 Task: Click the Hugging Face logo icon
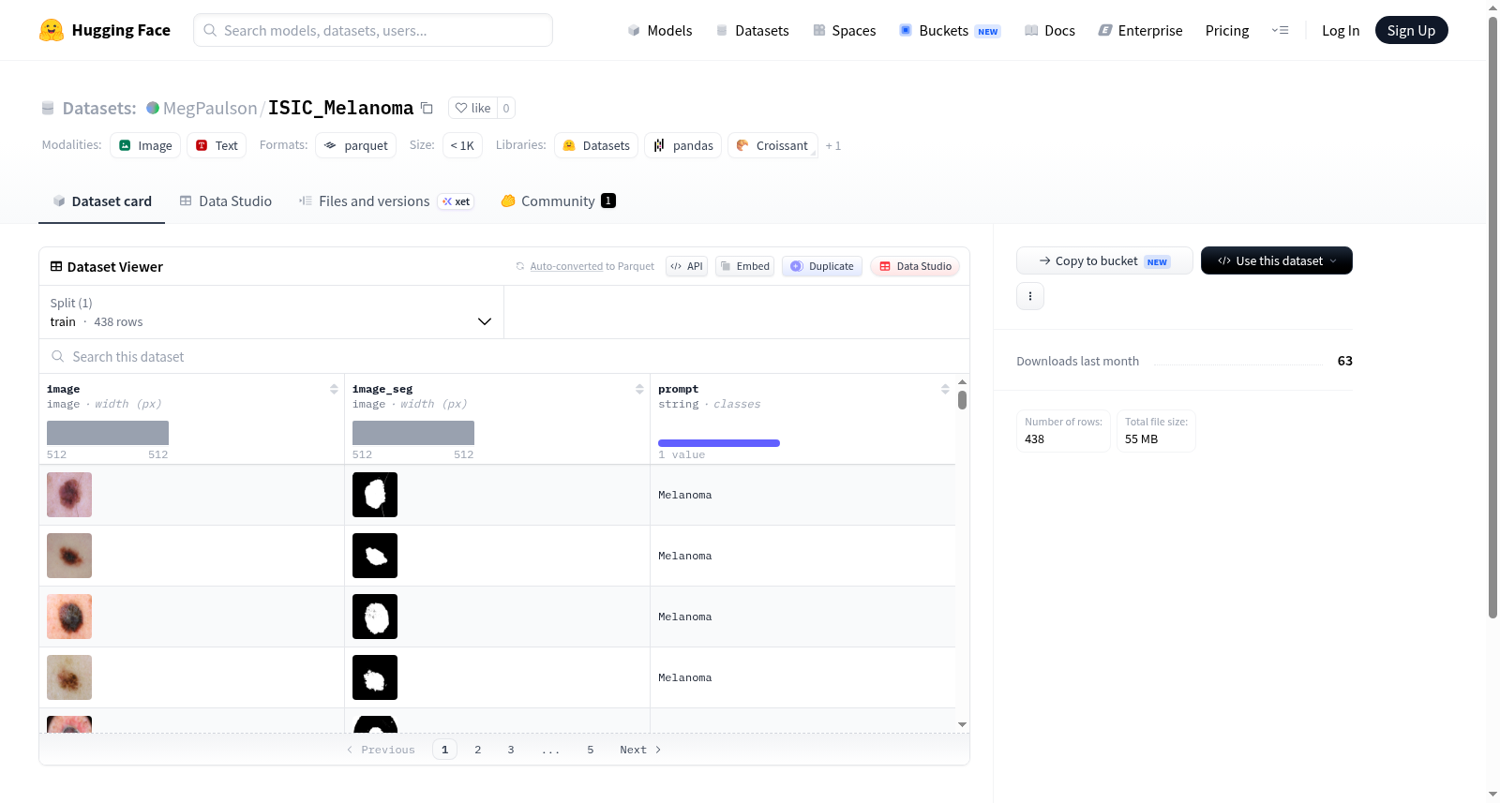[52, 30]
